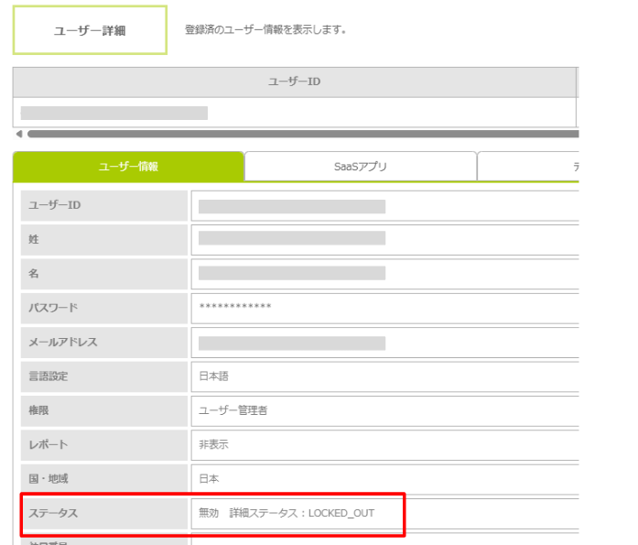Screen dimensions: 638x545
Task: Click the 国・地域 field showing 日本
Action: click(384, 479)
